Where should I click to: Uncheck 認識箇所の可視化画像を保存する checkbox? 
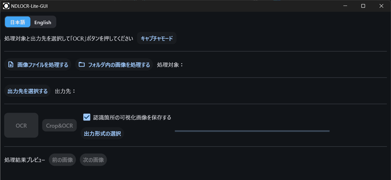pyautogui.click(x=87, y=117)
